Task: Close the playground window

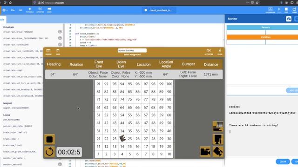Action: click(220, 51)
